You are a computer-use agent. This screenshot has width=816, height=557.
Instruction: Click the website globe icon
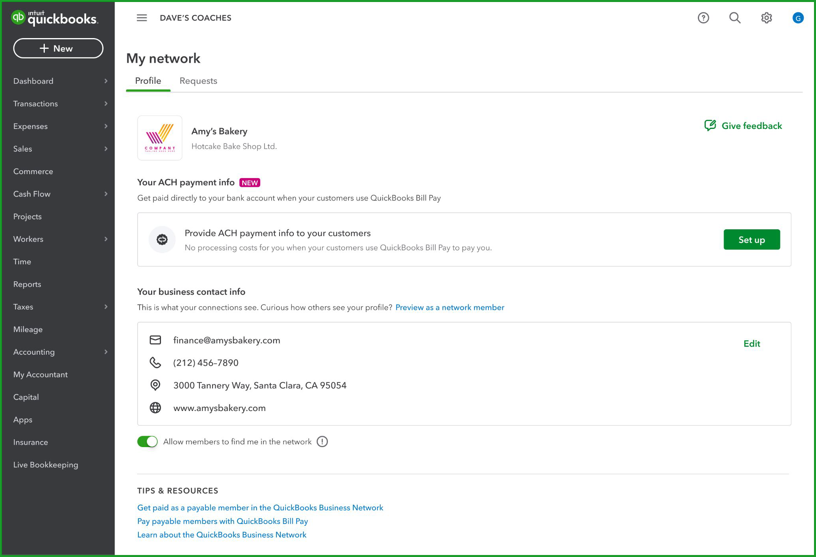[x=155, y=408]
